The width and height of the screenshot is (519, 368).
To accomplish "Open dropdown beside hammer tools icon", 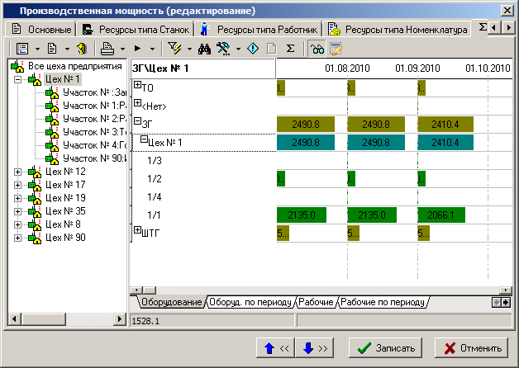I will tap(238, 50).
